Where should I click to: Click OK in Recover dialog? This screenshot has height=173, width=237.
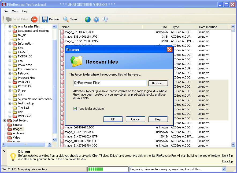[x=113, y=119]
